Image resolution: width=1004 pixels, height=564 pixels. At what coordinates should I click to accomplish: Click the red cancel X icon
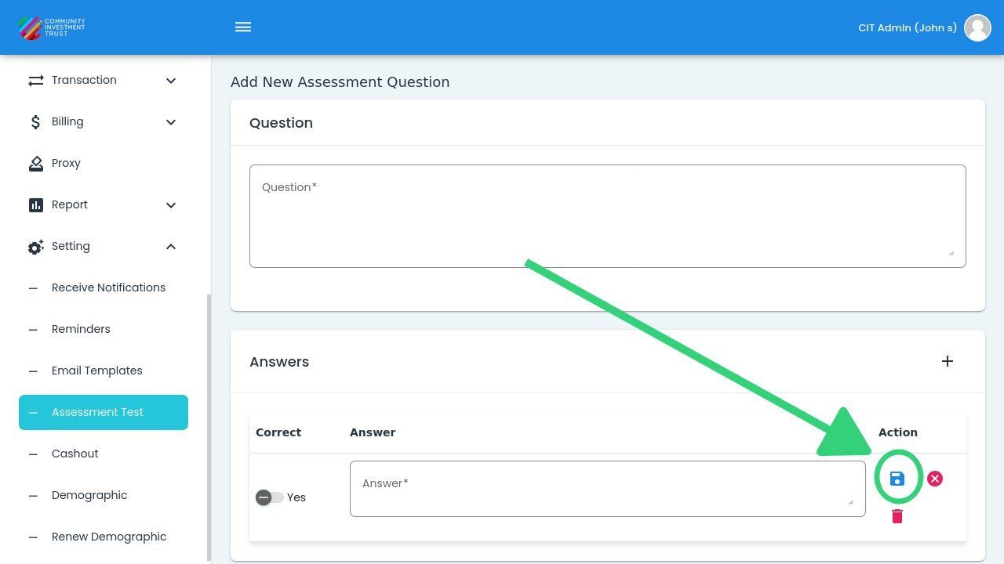(934, 479)
